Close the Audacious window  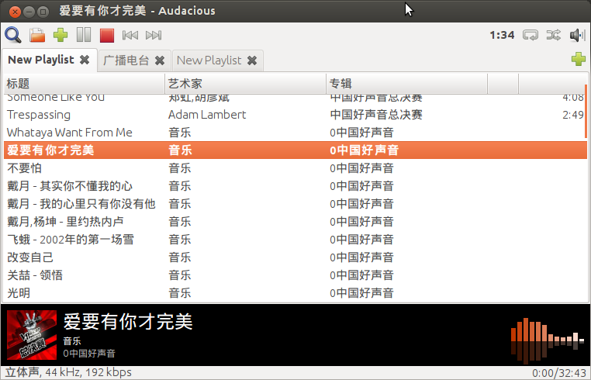(x=15, y=12)
